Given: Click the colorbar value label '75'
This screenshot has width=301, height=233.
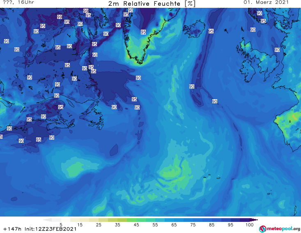Looking at the screenshot, I should click(193, 225).
